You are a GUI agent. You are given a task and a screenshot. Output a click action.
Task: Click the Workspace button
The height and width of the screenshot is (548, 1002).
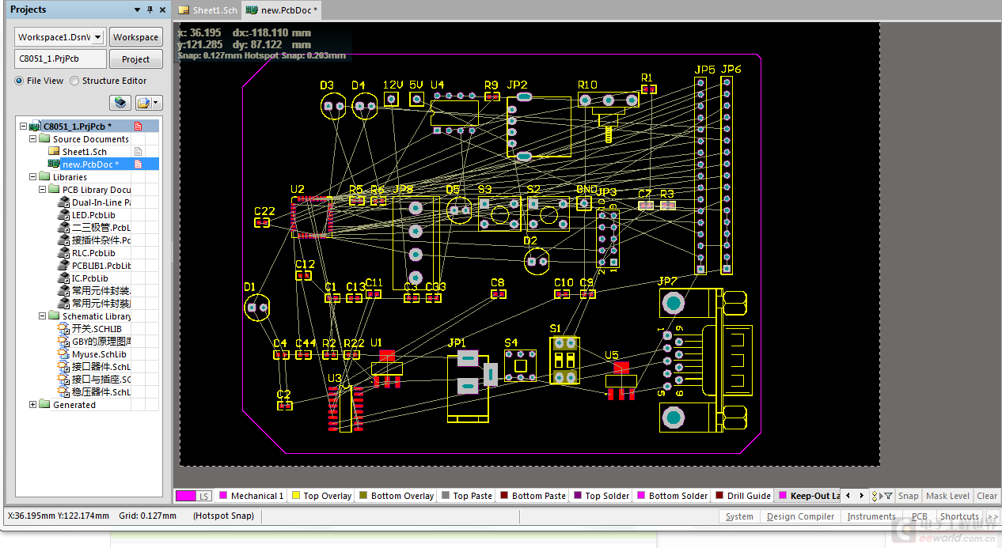coord(135,37)
